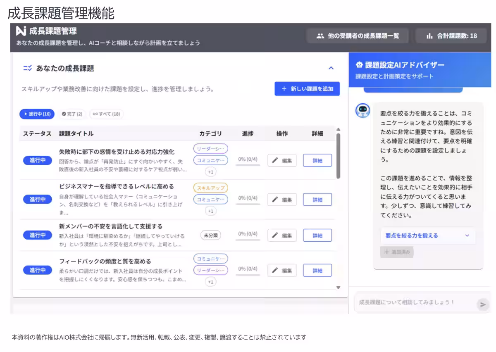
Task: Expand +1 categories in 失敗時に部下の感情 row
Action: tap(211, 171)
